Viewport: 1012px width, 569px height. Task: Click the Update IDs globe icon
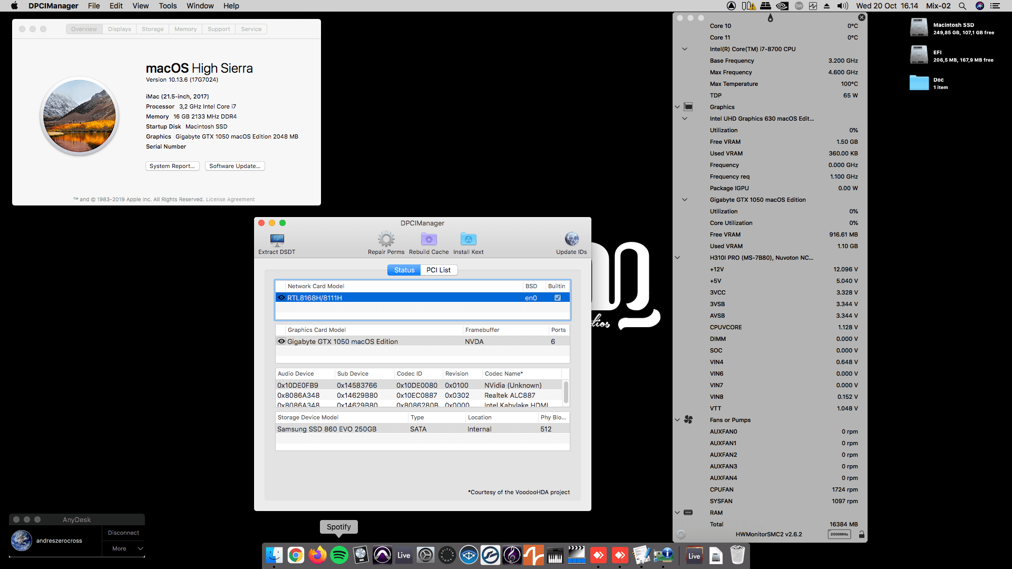coord(571,239)
